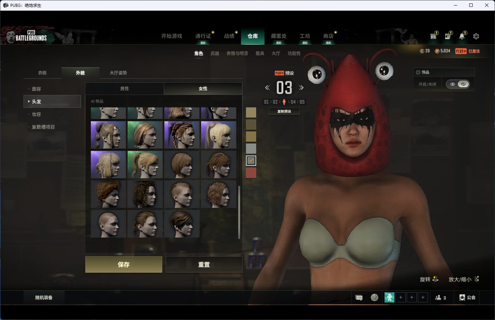The width and height of the screenshot is (495, 320).
Task: Select preset 02
Action: coord(275,102)
